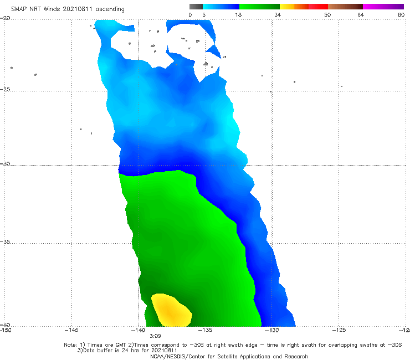Click the color bar label '18'
The height and width of the screenshot is (360, 410).
click(238, 15)
